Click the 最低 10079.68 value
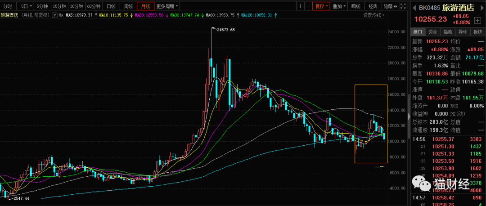The height and width of the screenshot is (206, 486). [x=472, y=73]
